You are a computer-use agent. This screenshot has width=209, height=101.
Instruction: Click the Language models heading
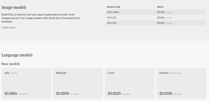(x=17, y=55)
